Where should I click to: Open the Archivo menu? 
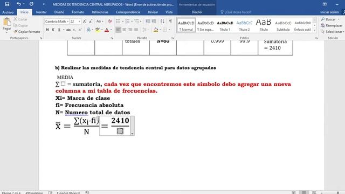click(x=8, y=12)
